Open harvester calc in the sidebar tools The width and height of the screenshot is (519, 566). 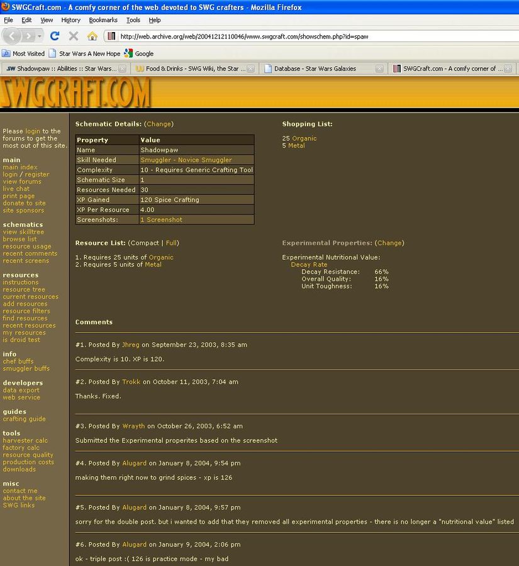coord(25,440)
